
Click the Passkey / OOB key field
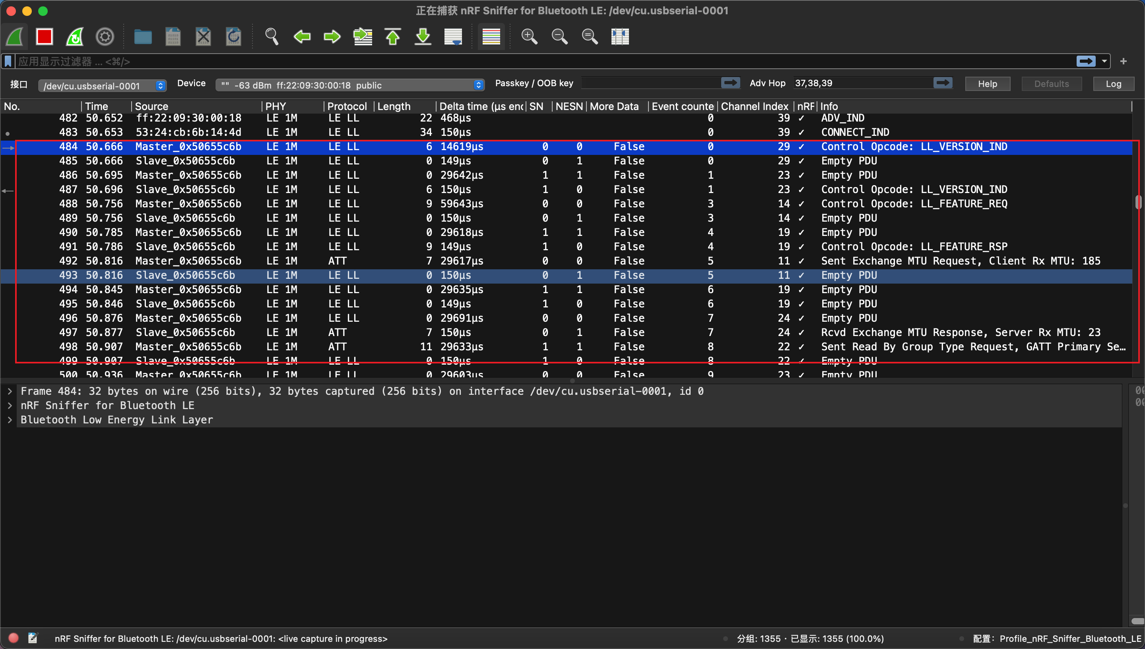(x=650, y=83)
